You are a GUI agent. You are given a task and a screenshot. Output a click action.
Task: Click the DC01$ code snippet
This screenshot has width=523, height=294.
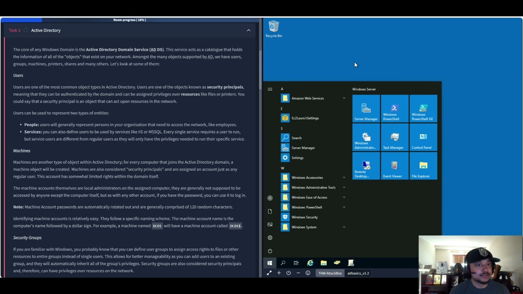(x=235, y=226)
